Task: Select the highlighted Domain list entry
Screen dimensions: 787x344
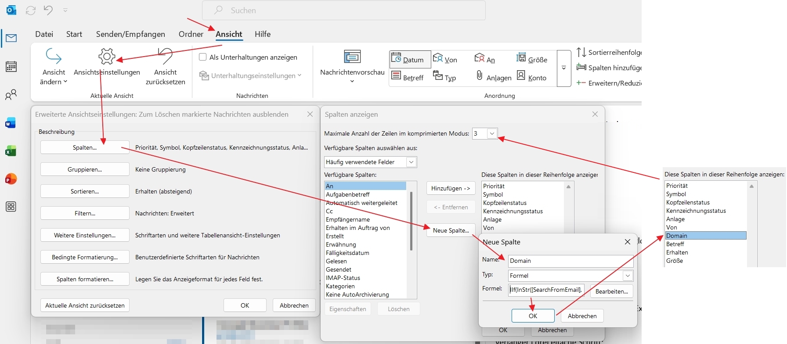Action: pos(706,236)
